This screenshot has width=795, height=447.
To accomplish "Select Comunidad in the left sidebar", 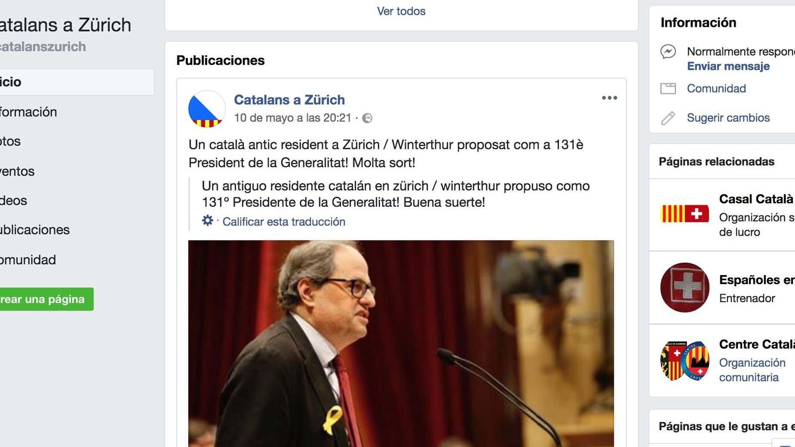I will tap(28, 260).
